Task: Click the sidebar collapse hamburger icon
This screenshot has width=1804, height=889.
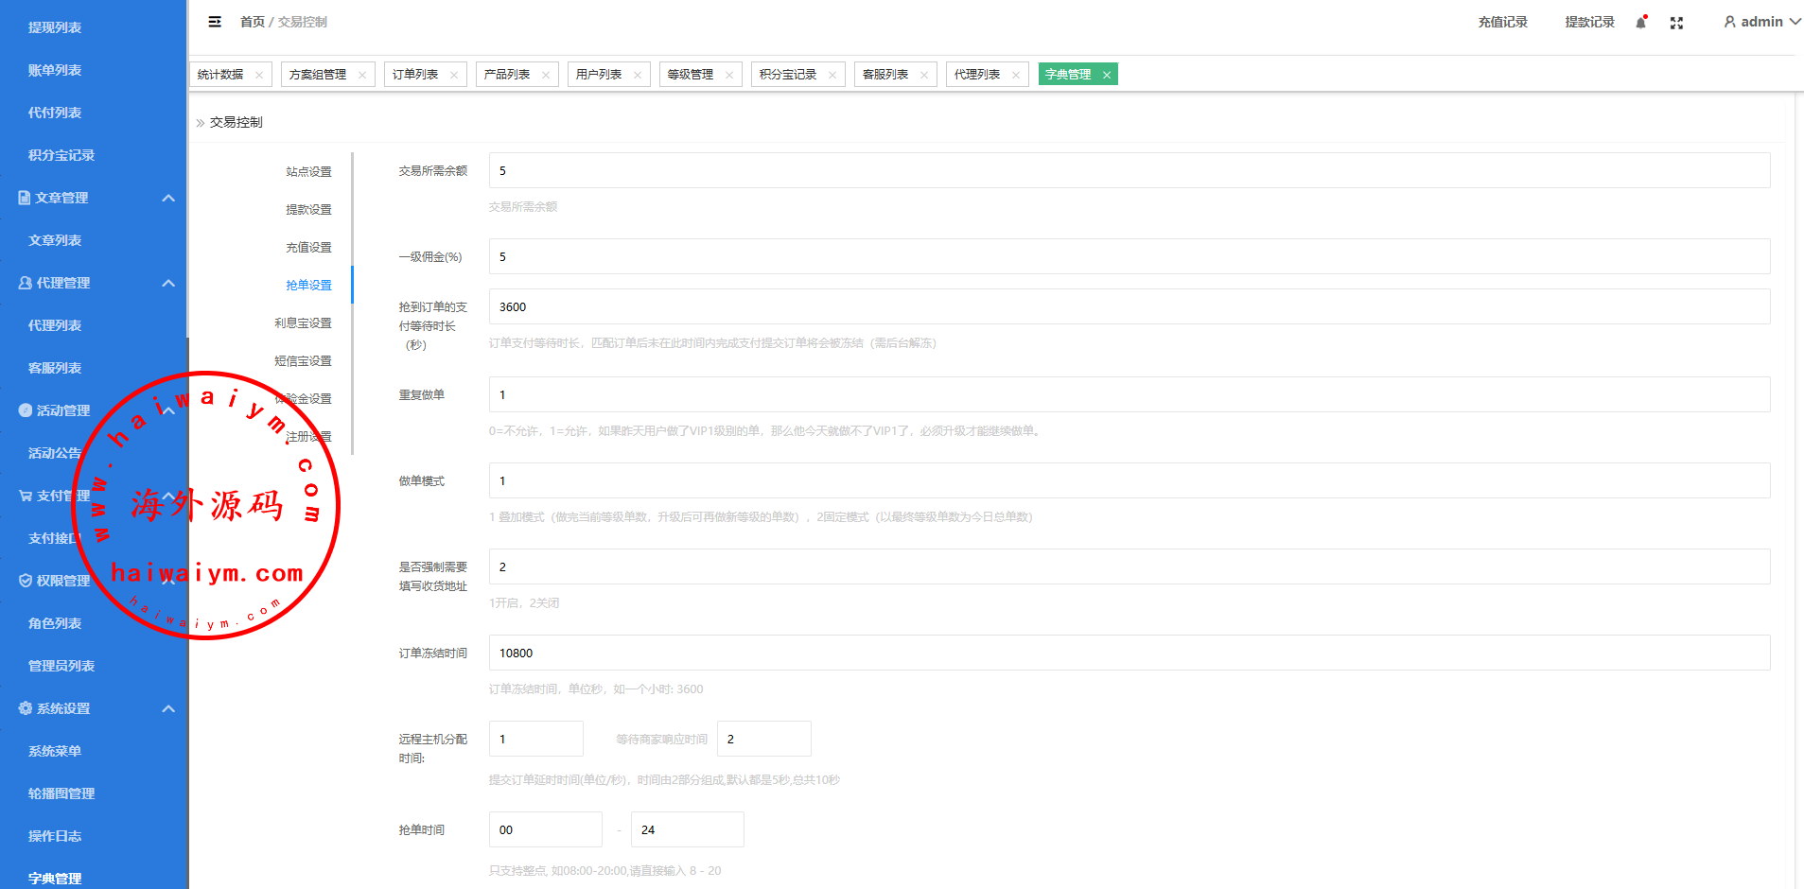Action: (215, 22)
